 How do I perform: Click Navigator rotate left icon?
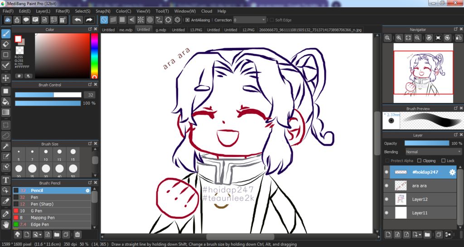[429, 38]
